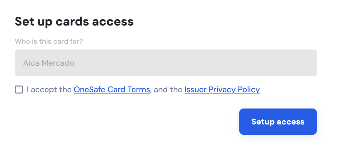Check the box beside OneSafe Card Terms
341x150 pixels.
click(x=19, y=89)
